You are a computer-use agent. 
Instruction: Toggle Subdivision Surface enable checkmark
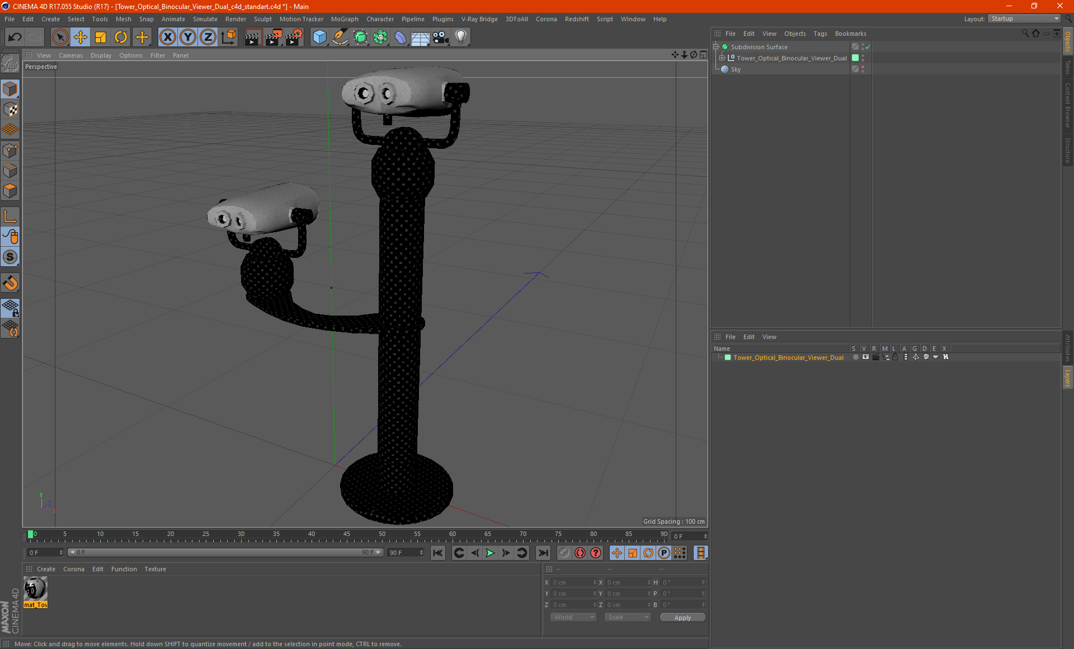[868, 47]
